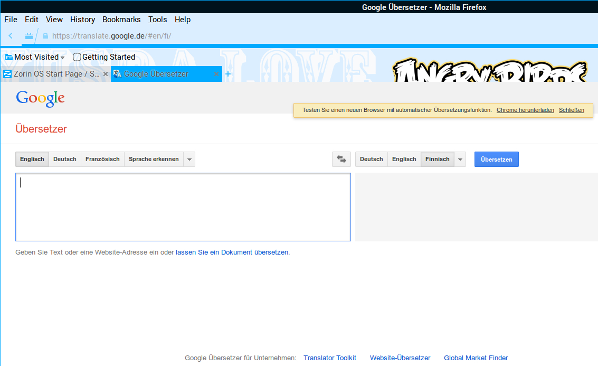This screenshot has height=366, width=598.
Task: Click the Most Visited folder icon
Action: pos(9,57)
